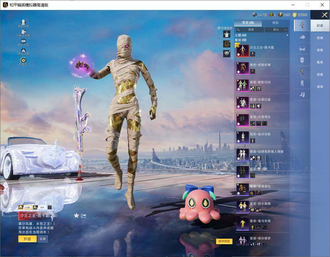
Task: Select the 套装-动感兔斯基人偶服 outfit thumbnail
Action: [x=243, y=155]
